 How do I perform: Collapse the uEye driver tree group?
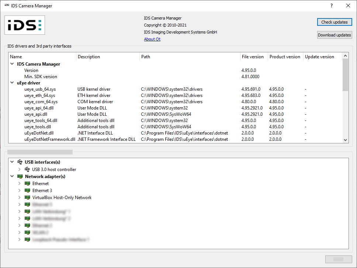click(12, 83)
